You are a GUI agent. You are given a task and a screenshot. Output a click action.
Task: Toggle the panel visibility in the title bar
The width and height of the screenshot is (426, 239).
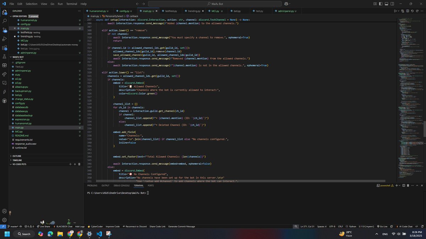click(386, 4)
